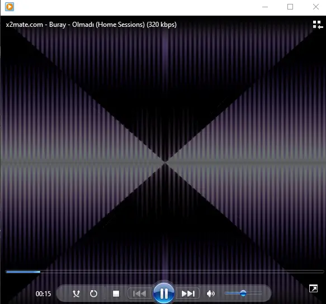Close the player window
Image resolution: width=326 pixels, height=304 pixels.
click(x=316, y=7)
